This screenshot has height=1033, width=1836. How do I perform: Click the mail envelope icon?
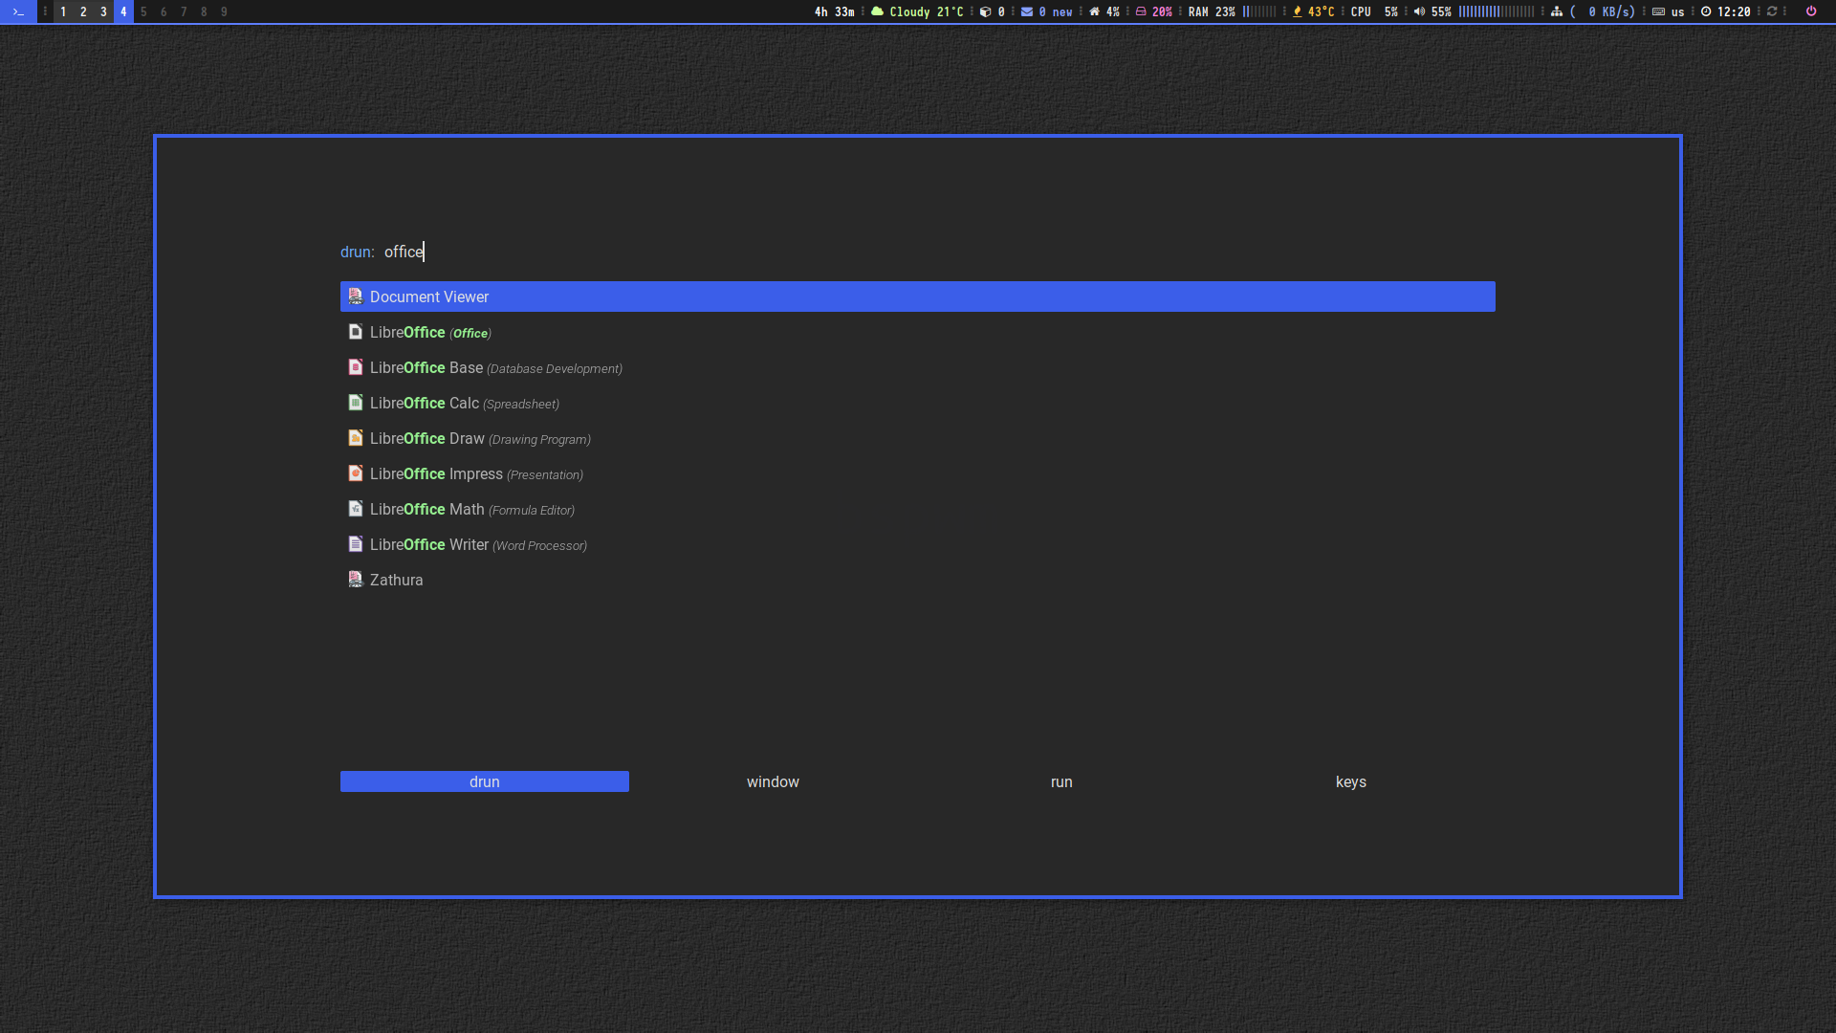pyautogui.click(x=1027, y=11)
